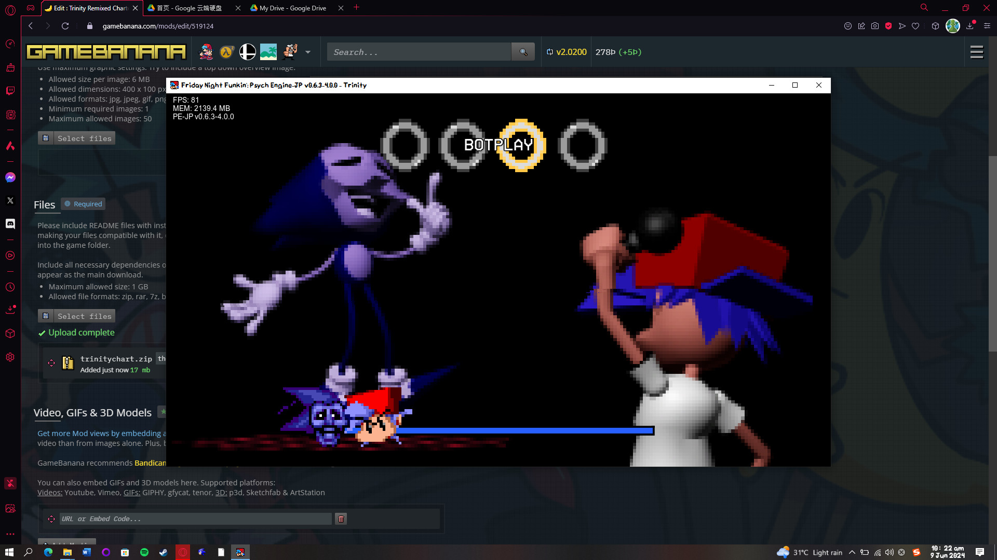Open the Pizza Tower game icon

click(x=290, y=52)
